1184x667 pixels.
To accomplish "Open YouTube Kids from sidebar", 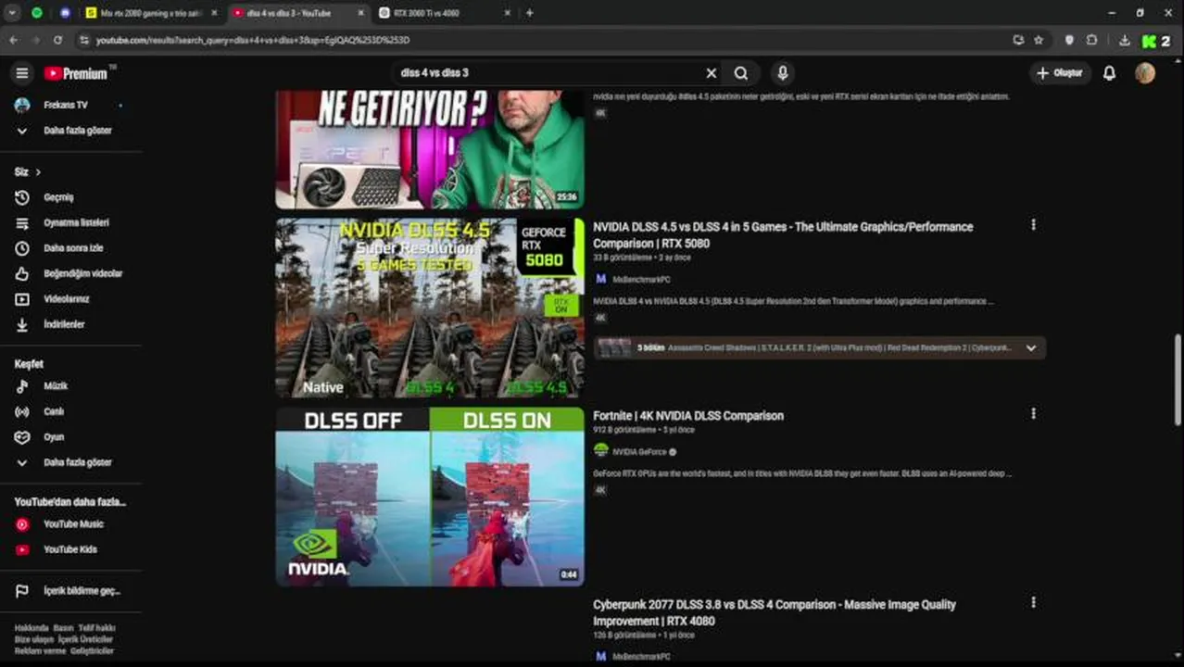I will [x=71, y=549].
